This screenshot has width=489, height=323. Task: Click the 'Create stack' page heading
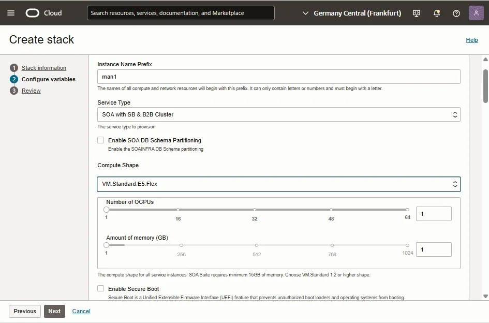[41, 40]
